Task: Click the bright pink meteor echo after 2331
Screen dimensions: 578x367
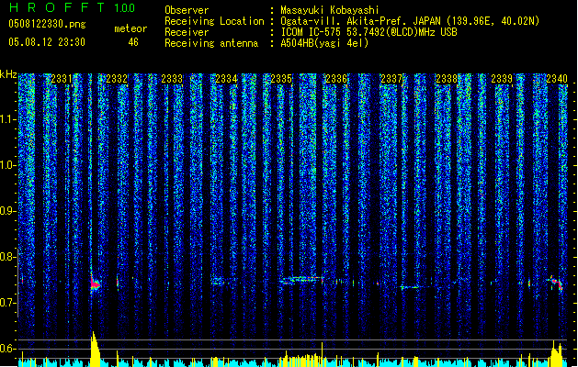Action: click(95, 283)
